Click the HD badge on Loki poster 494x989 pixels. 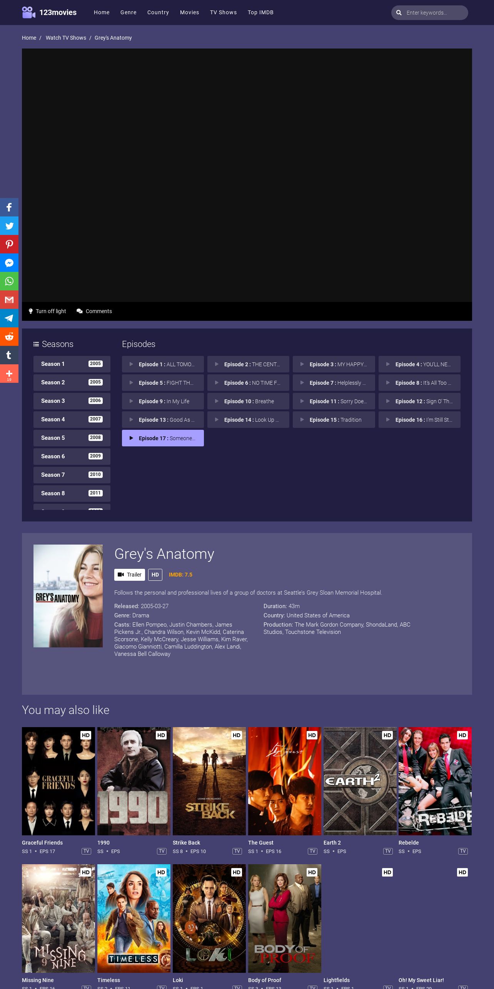pyautogui.click(x=237, y=872)
